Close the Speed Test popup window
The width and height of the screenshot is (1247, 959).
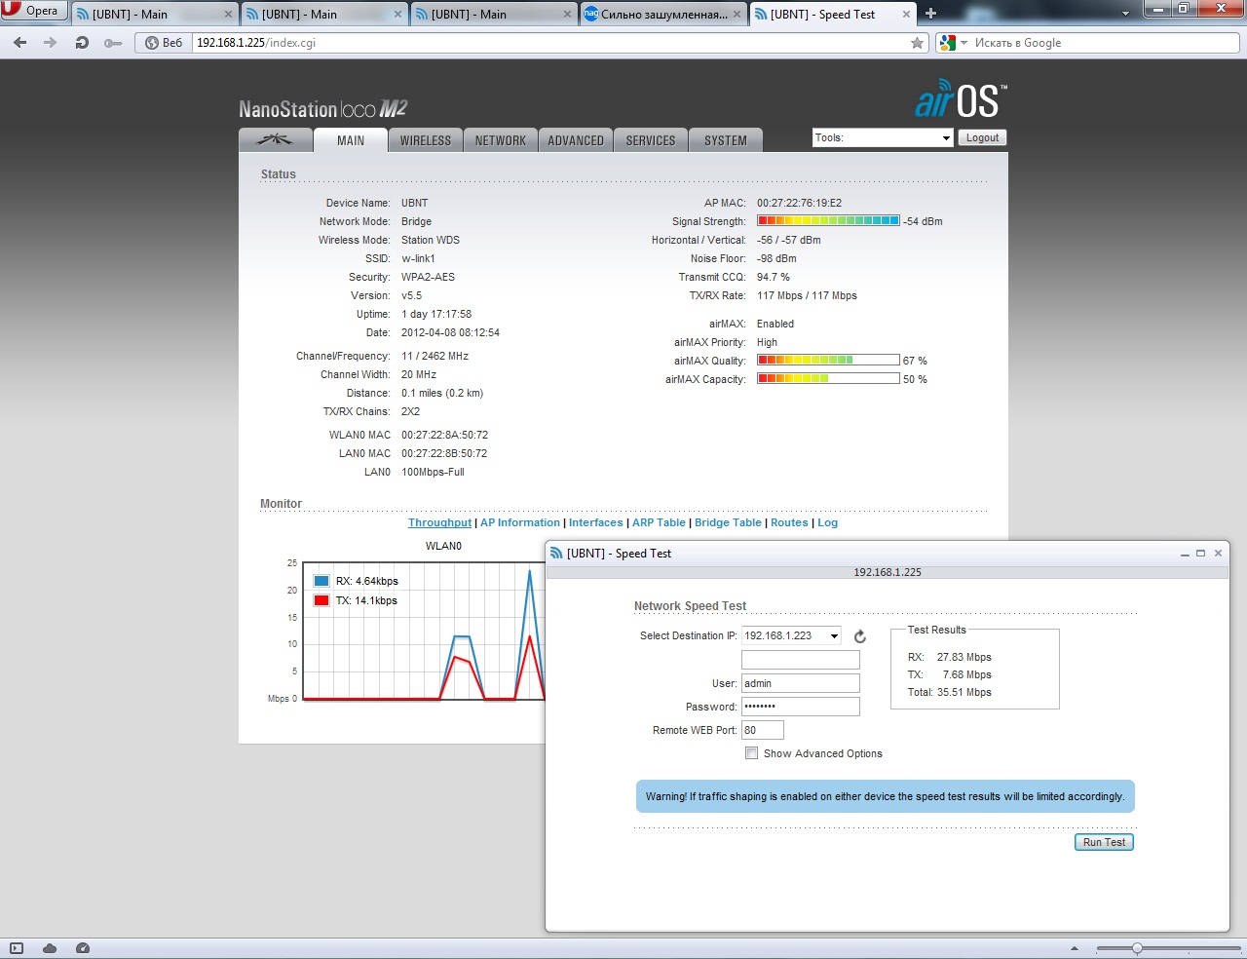[x=1218, y=554]
